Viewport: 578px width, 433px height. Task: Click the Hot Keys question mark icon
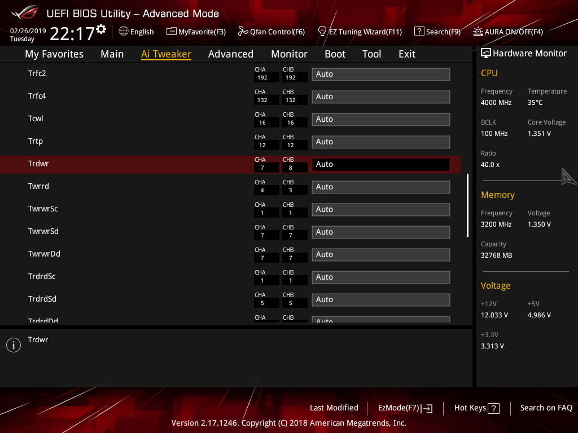493,408
